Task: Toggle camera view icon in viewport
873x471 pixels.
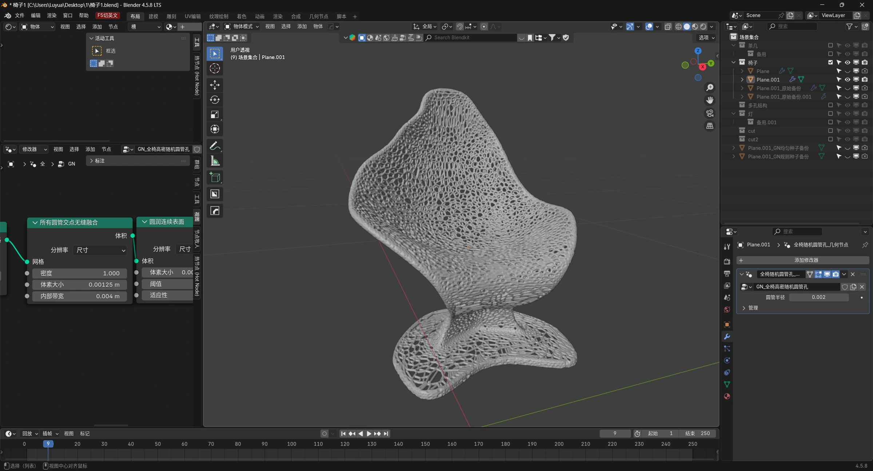Action: (710, 113)
